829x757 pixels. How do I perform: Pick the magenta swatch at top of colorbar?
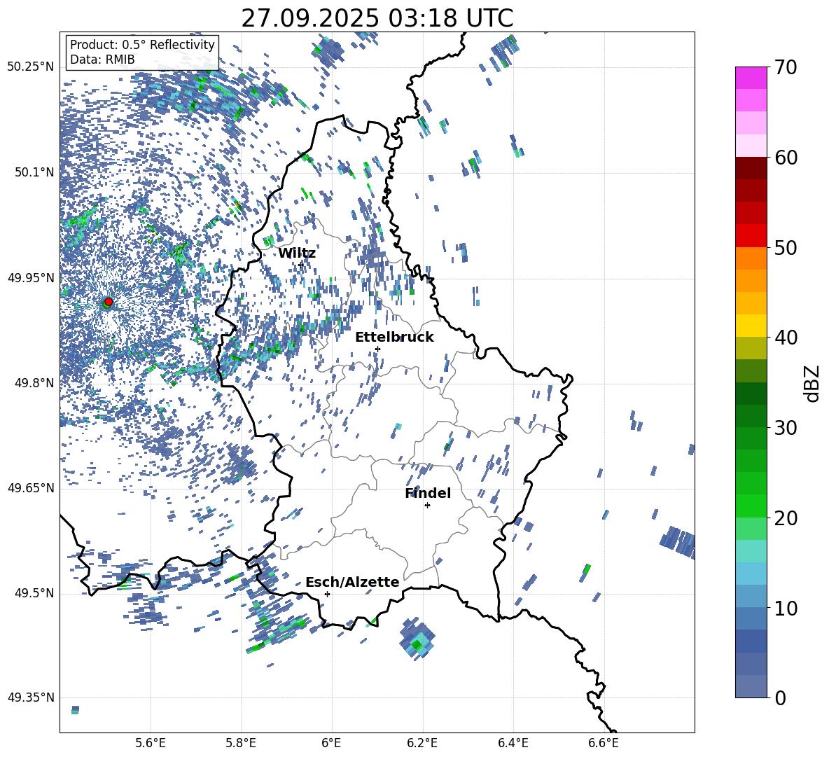751,78
